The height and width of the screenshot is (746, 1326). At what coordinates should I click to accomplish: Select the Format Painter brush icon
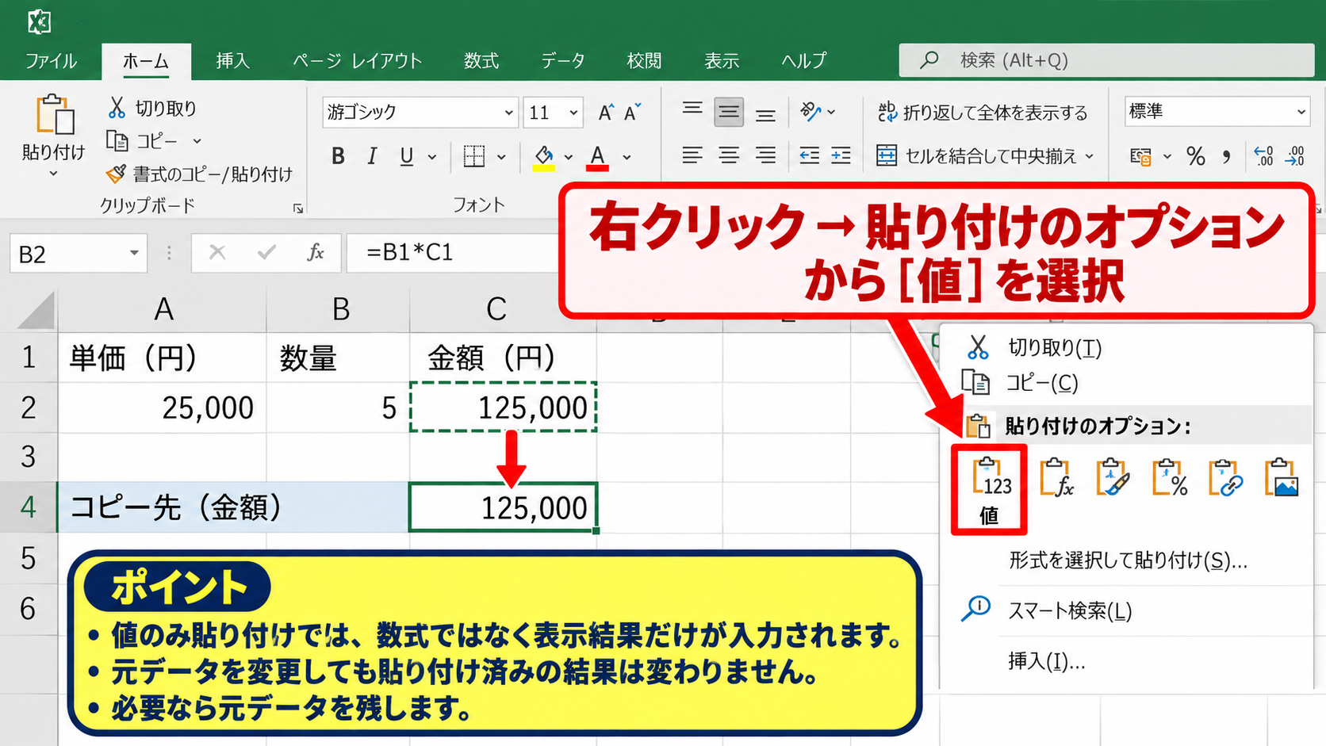116,173
